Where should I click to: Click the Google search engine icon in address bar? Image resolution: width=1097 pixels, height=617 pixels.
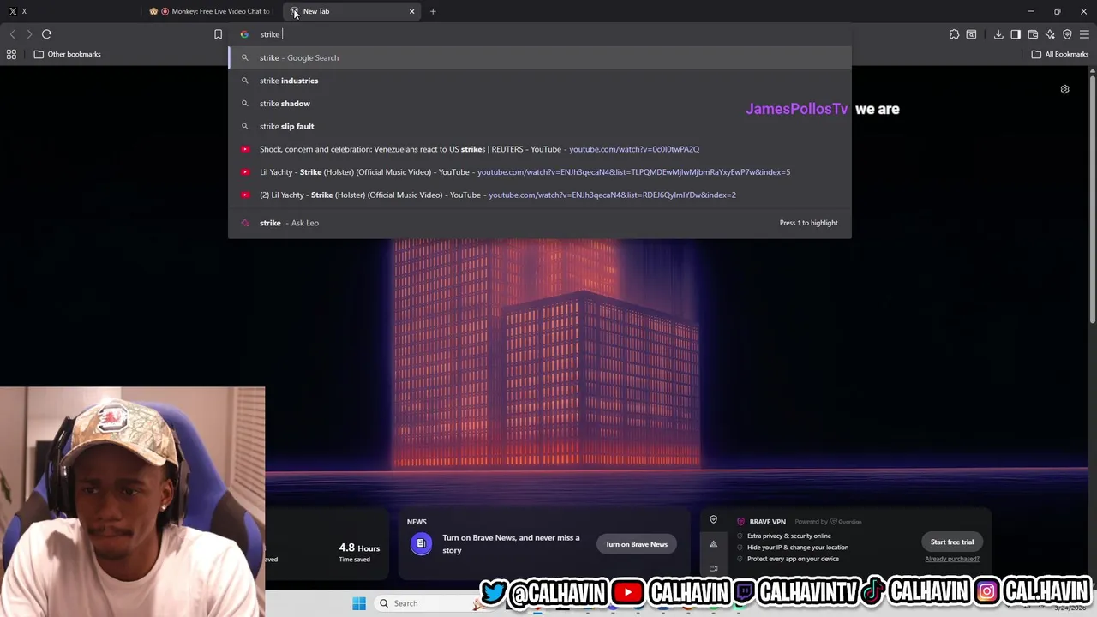[244, 34]
